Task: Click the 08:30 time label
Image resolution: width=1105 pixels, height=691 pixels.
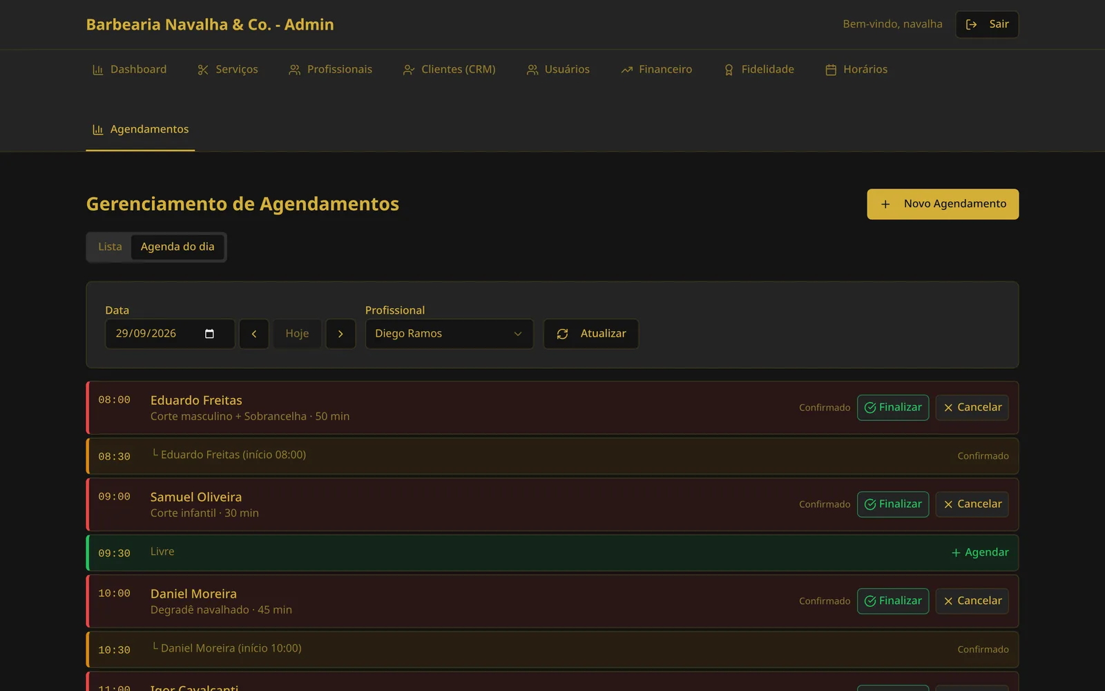Action: pyautogui.click(x=114, y=457)
